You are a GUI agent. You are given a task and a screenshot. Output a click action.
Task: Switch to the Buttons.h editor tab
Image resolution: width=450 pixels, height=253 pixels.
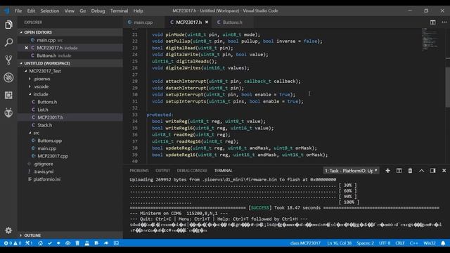pyautogui.click(x=232, y=22)
